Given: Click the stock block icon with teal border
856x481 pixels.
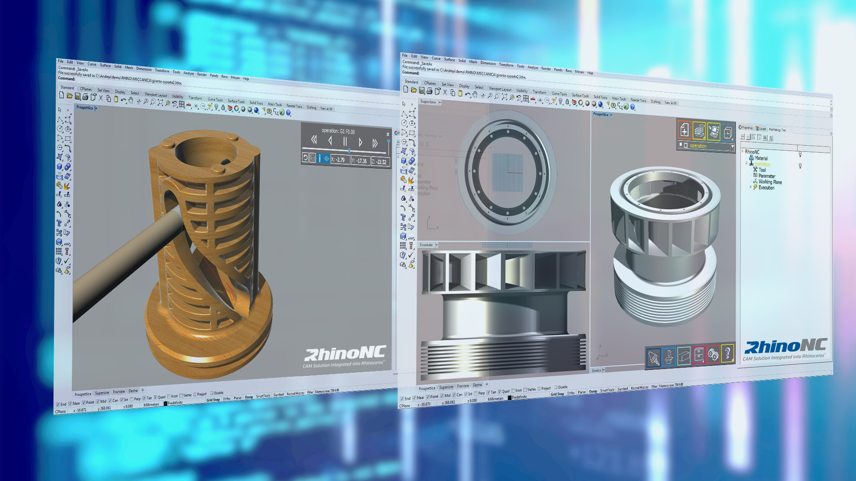Looking at the screenshot, I should [683, 356].
